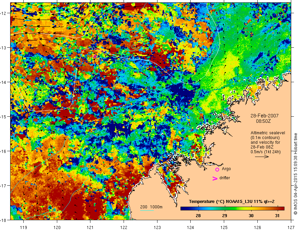This screenshot has height=230, width=298.
Task: Click latitude axis label -14
Action: (x=3, y=82)
